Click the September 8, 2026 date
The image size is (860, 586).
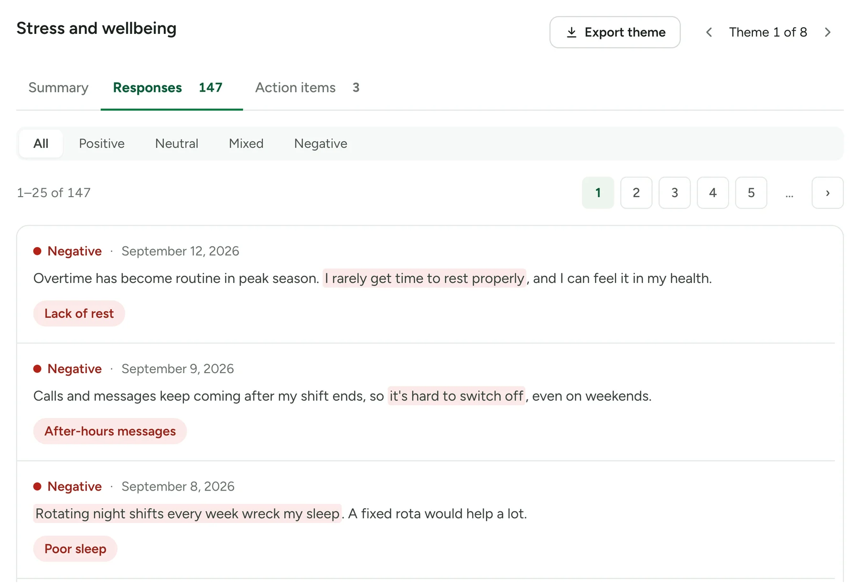tap(178, 487)
